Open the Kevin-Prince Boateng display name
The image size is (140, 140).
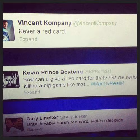click(53, 72)
